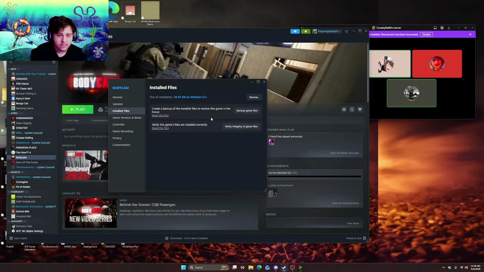Screen dimensions: 484x272
Task: Open Discord from the taskbar
Action: click(x=276, y=267)
